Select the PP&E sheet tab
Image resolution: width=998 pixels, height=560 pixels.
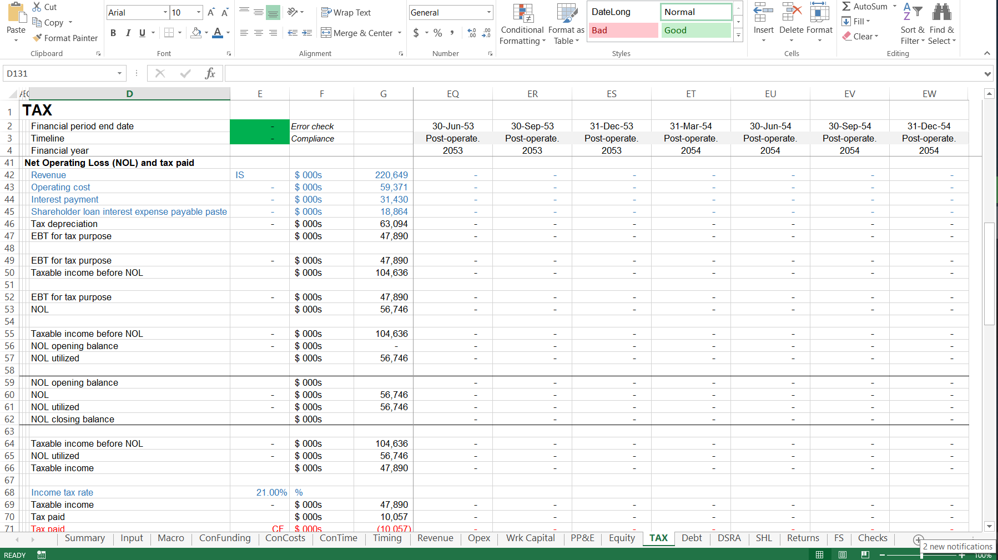(582, 538)
